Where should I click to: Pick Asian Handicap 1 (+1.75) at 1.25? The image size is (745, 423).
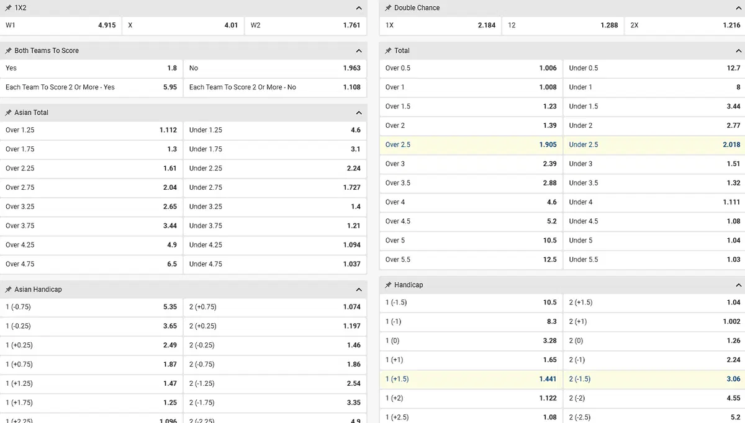point(91,403)
